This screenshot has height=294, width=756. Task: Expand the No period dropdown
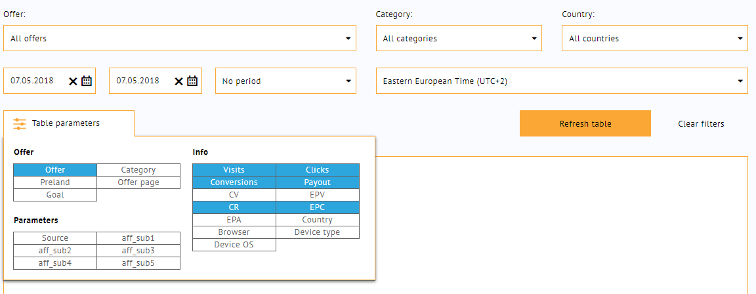285,81
